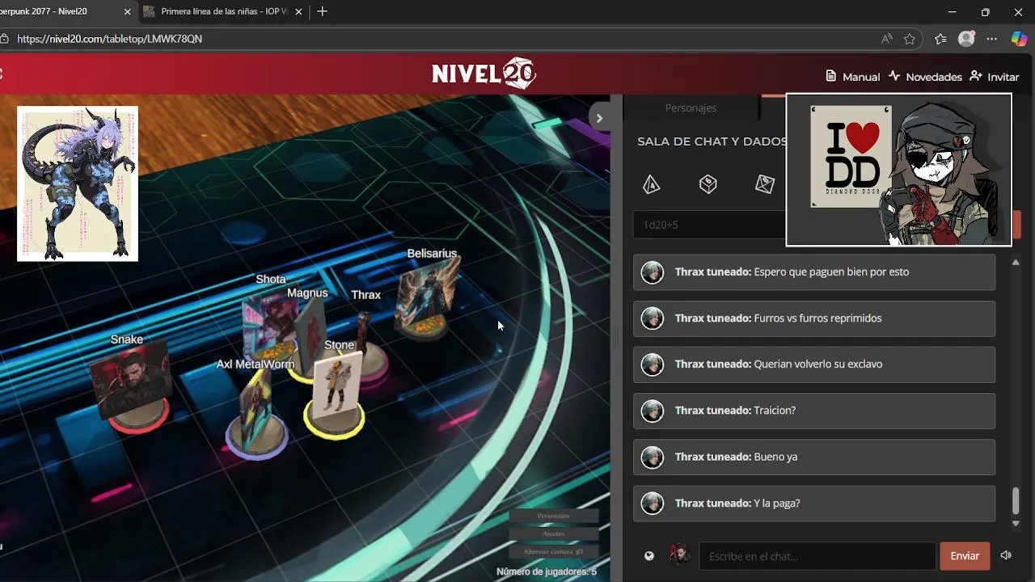Click message 'Y la paga?'
This screenshot has width=1035, height=582.
[x=814, y=504]
